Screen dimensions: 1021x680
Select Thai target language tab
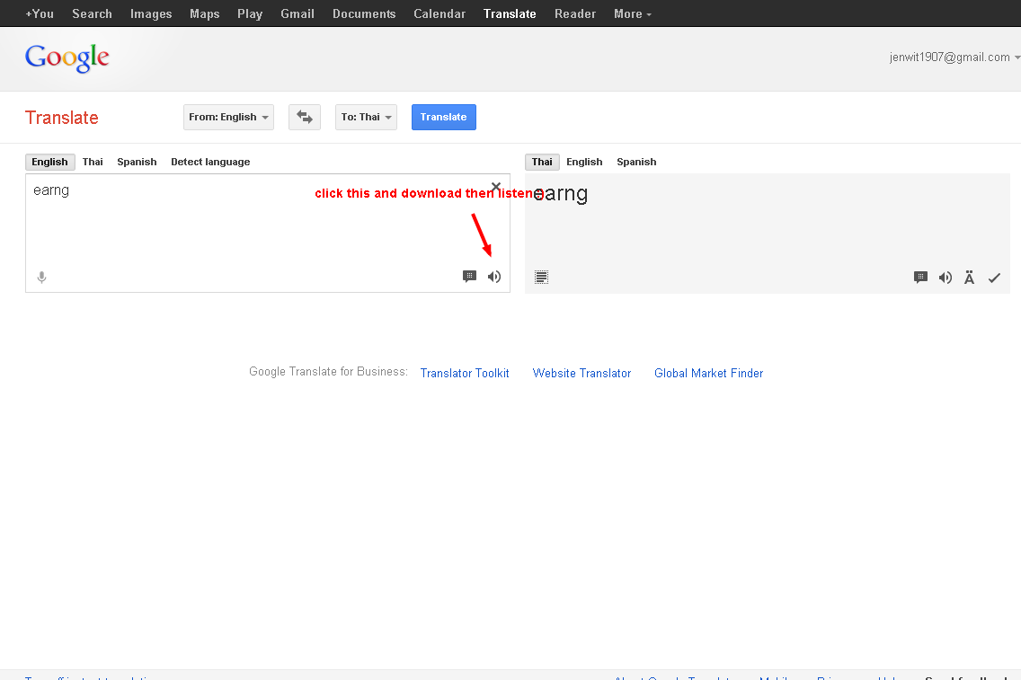(543, 162)
